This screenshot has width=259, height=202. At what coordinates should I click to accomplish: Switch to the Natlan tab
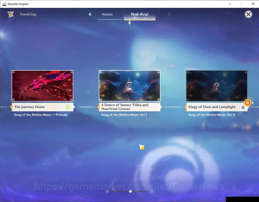pos(107,14)
